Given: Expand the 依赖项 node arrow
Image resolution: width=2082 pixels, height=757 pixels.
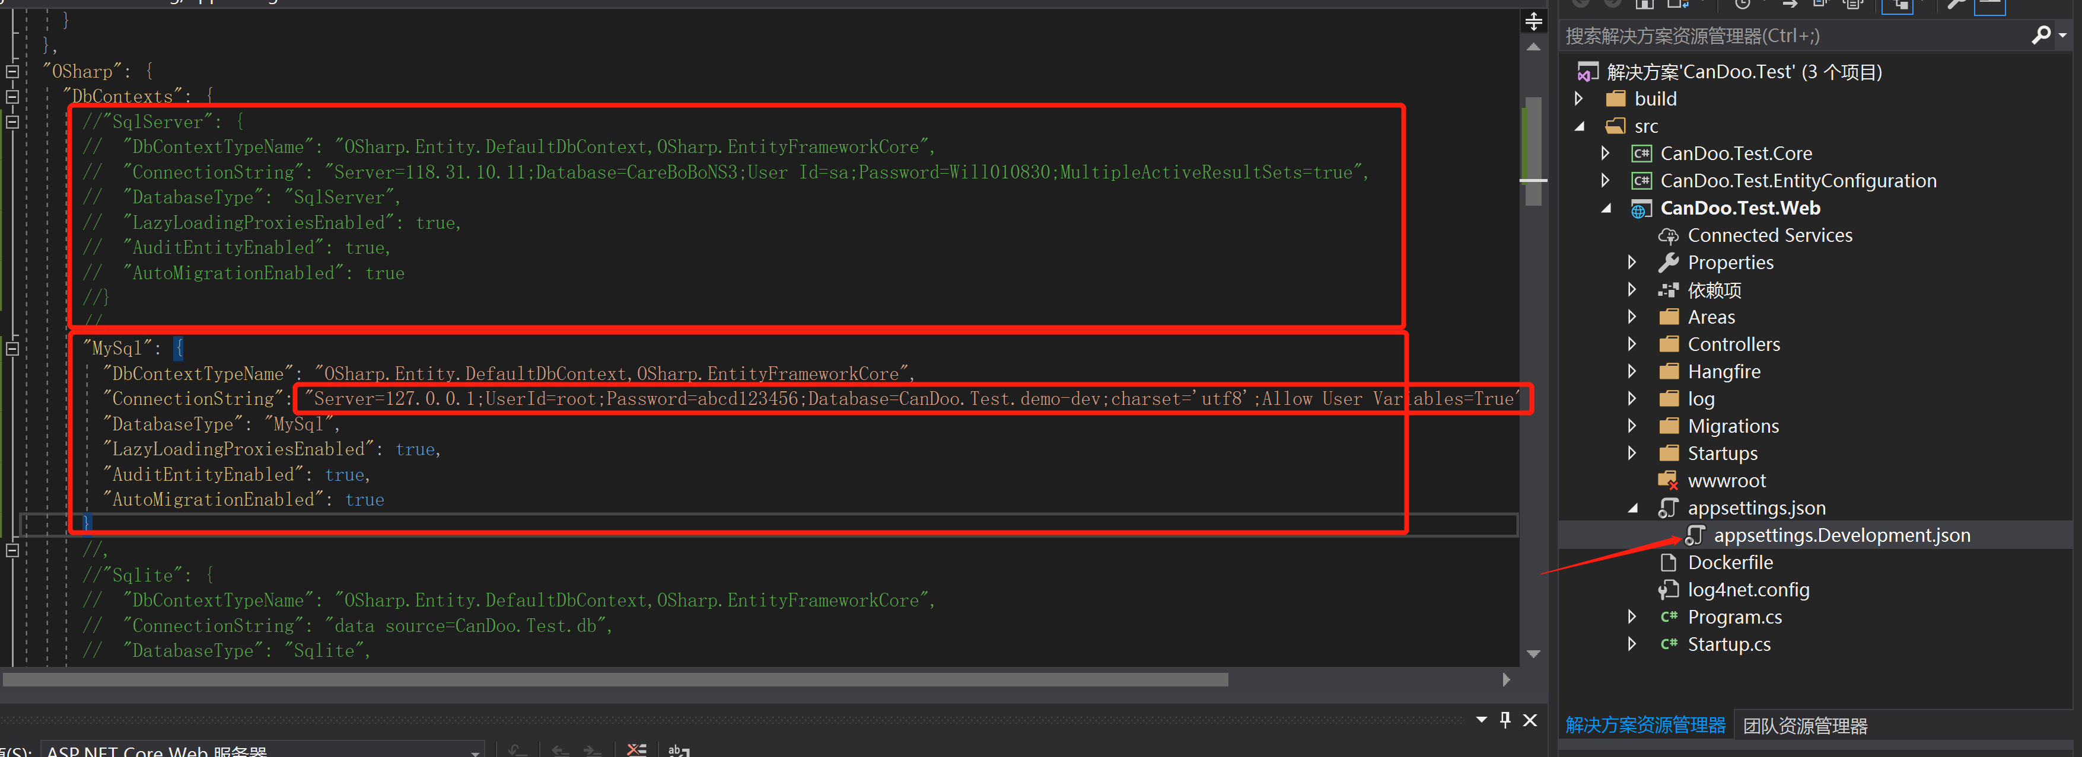Looking at the screenshot, I should 1632,290.
